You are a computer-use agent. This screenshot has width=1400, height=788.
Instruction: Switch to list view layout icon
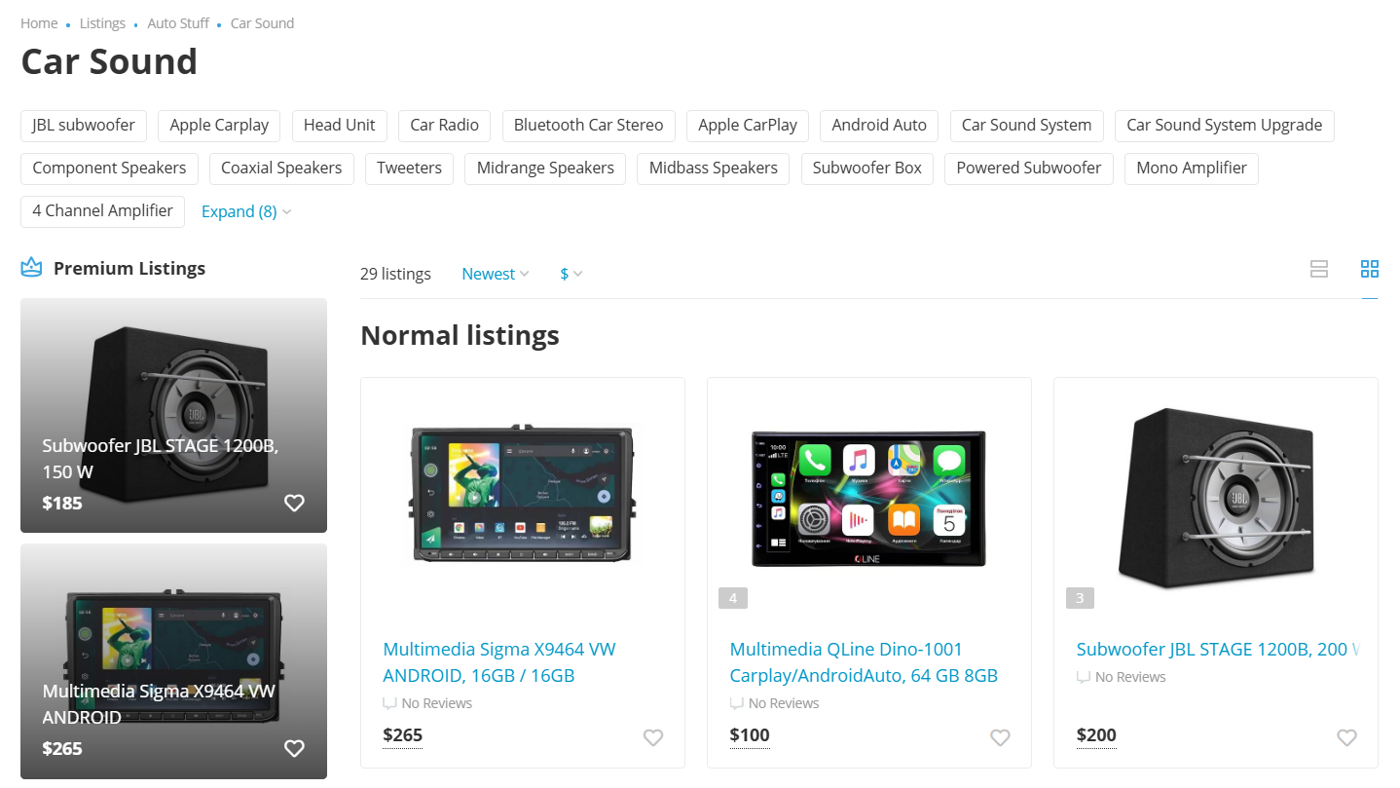pyautogui.click(x=1318, y=270)
